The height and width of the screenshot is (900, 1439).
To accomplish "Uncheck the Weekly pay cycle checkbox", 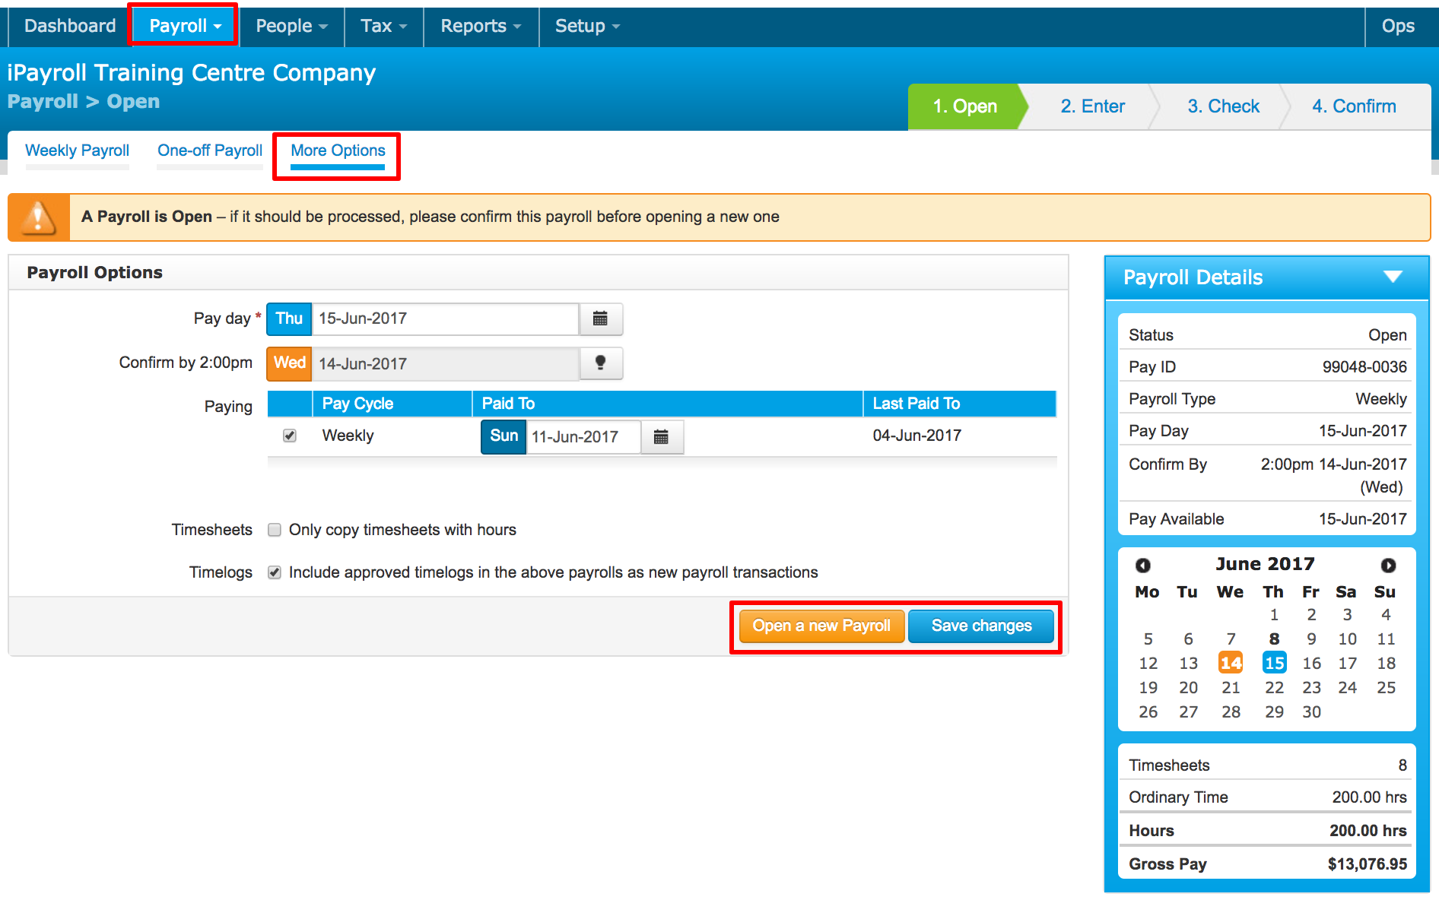I will pyautogui.click(x=290, y=436).
